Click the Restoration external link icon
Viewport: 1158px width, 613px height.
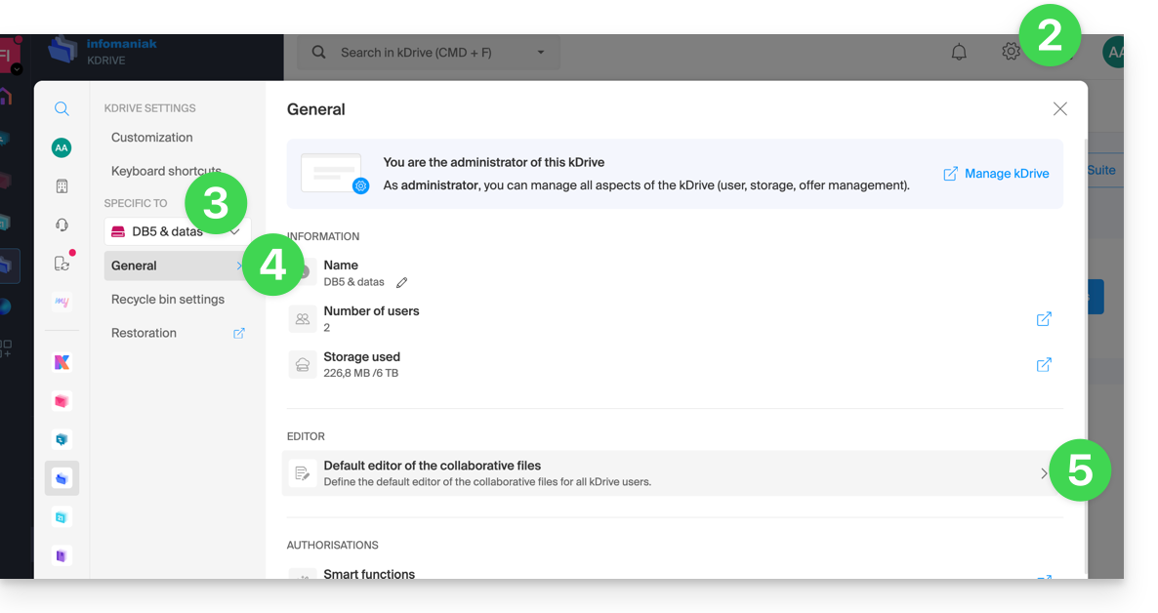[239, 333]
